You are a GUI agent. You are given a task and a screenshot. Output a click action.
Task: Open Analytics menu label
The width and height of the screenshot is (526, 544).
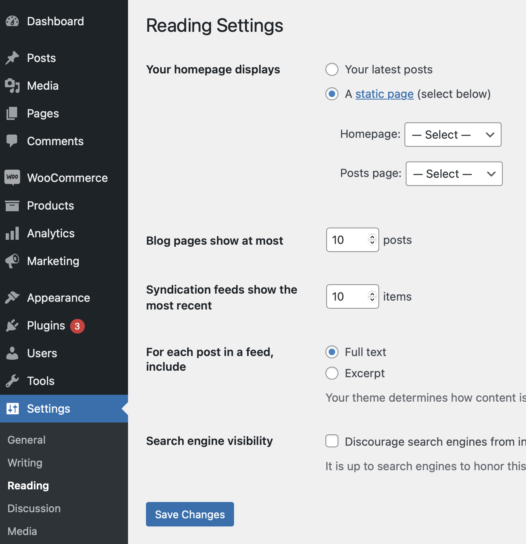[x=51, y=233]
